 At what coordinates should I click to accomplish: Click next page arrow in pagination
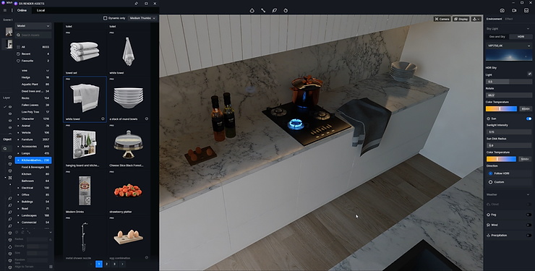[x=122, y=264]
